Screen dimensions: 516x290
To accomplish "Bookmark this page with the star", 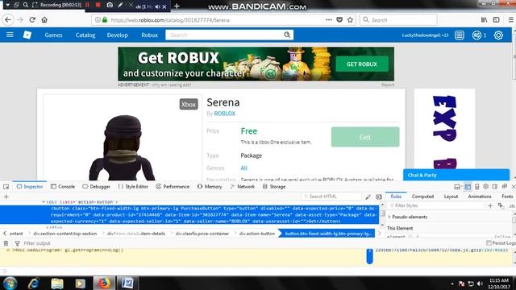I will (350, 19).
